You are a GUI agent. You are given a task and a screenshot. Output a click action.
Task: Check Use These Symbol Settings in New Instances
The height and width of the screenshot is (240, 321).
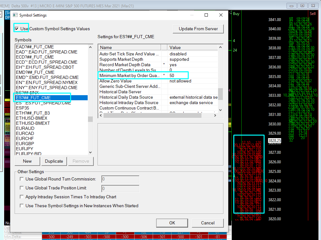[21, 206]
